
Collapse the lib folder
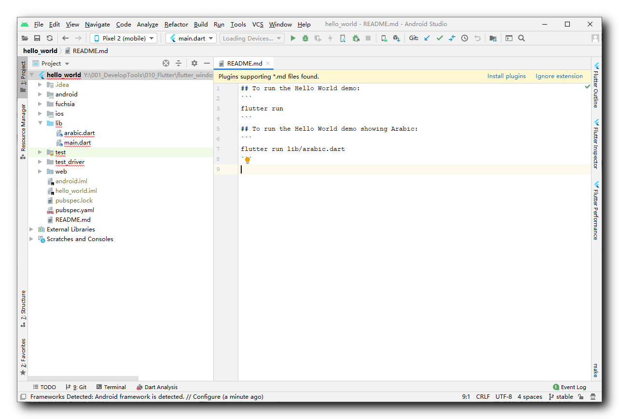pyautogui.click(x=41, y=123)
